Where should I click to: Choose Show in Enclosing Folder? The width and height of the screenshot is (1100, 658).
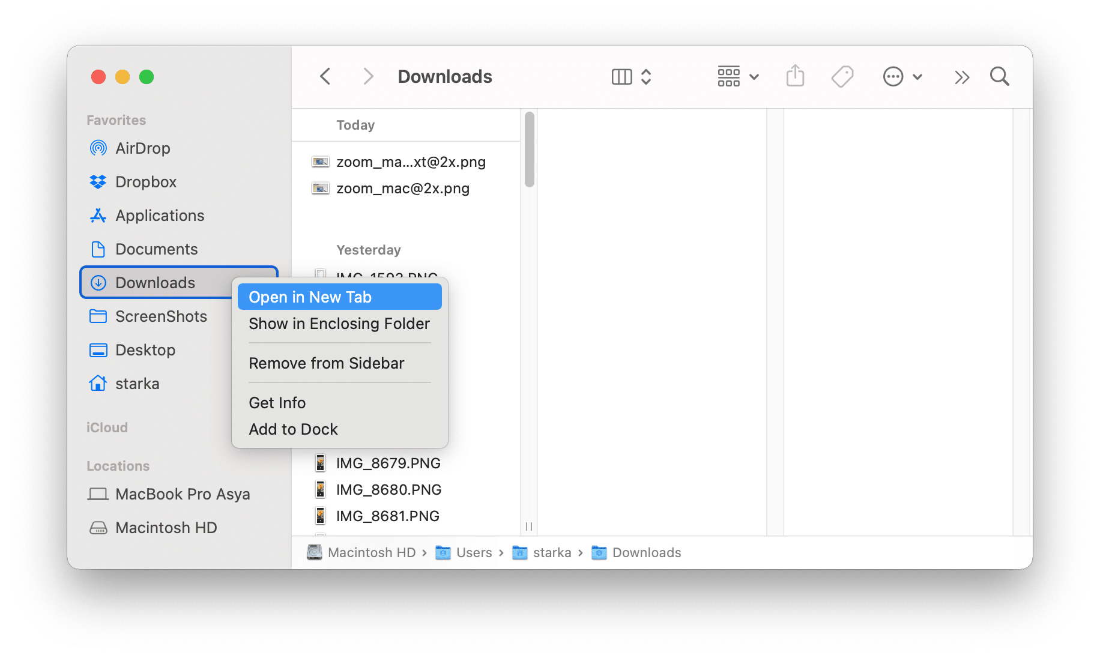(x=340, y=324)
